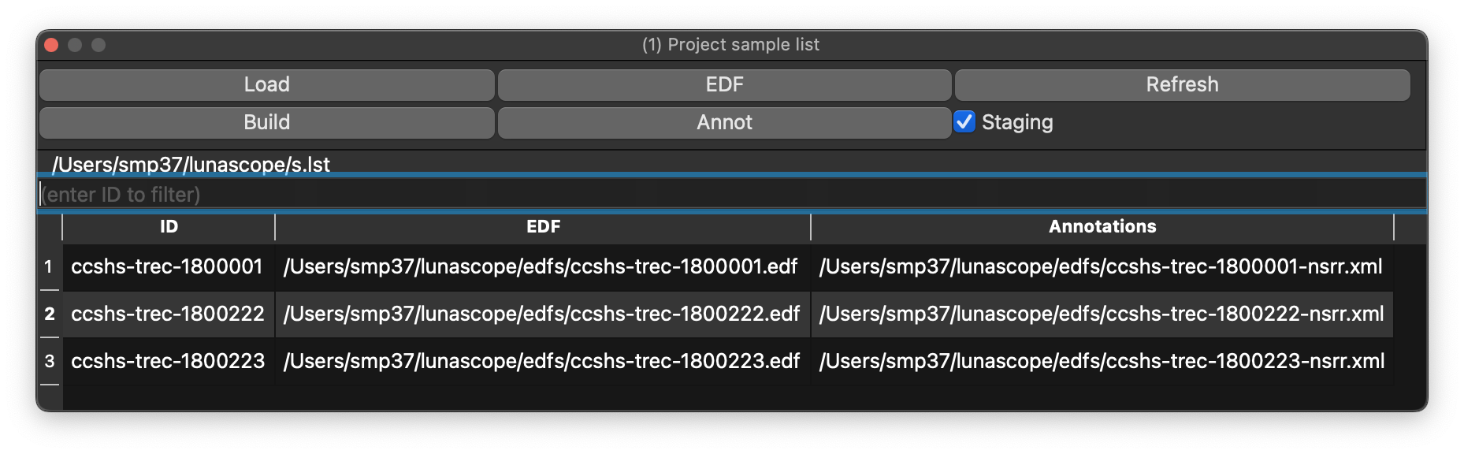Click the ID column header
The height and width of the screenshot is (454, 1464).
click(x=167, y=226)
